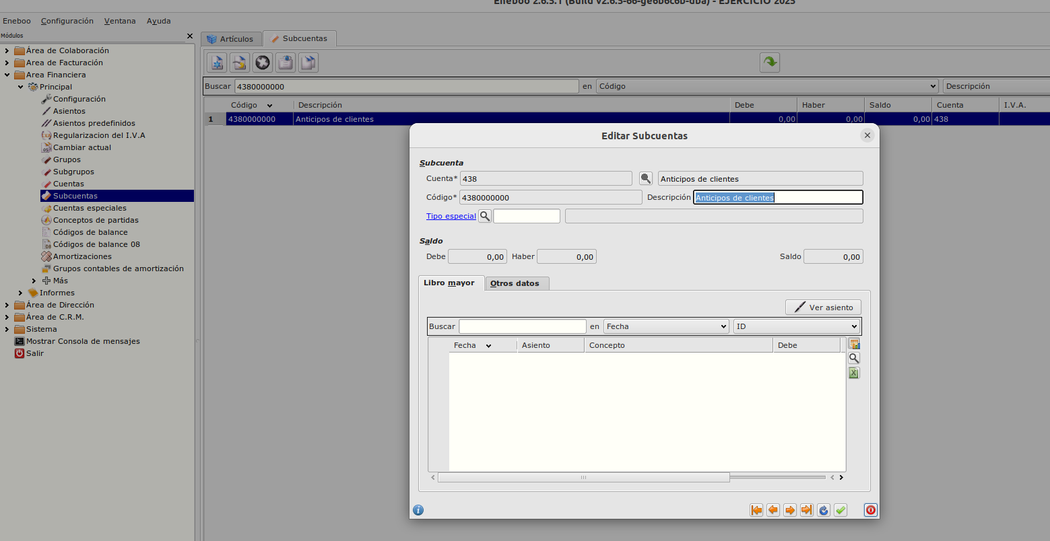
Task: Click the edit record toolbar icon with pencil
Action: [x=240, y=63]
